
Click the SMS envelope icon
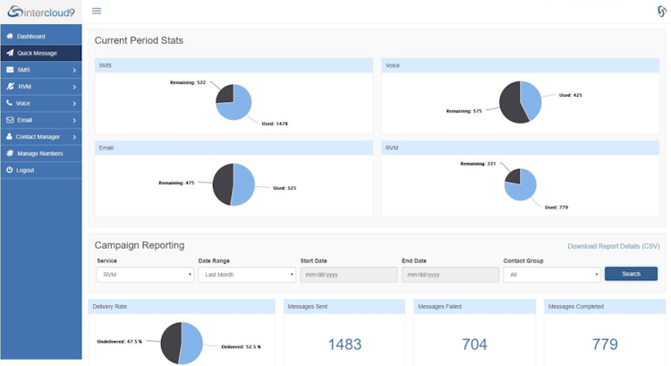pos(10,69)
